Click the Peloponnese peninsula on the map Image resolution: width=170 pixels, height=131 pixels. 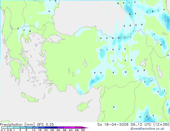(15, 69)
